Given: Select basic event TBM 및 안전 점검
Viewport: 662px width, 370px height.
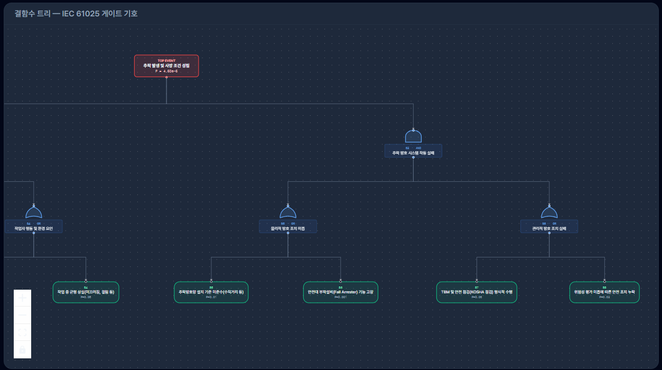Looking at the screenshot, I should [477, 292].
